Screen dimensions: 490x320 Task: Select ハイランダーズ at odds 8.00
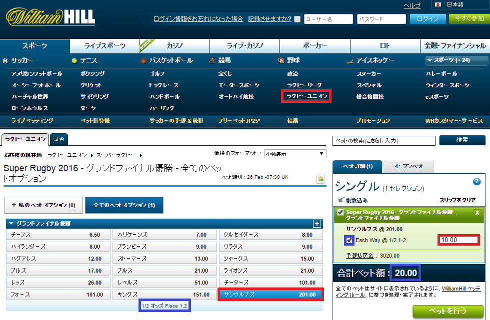[58, 247]
